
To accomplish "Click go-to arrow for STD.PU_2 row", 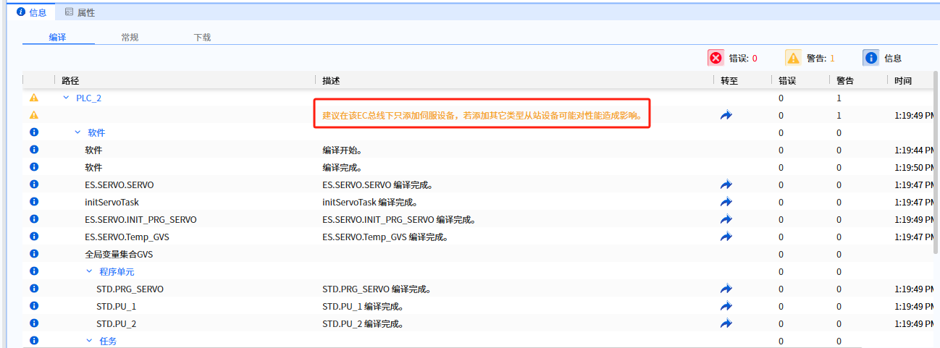I will click(x=726, y=324).
